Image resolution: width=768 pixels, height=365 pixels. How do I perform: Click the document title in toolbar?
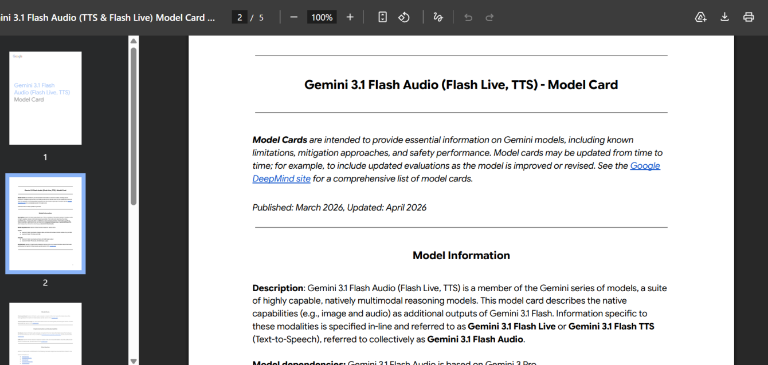(x=108, y=17)
